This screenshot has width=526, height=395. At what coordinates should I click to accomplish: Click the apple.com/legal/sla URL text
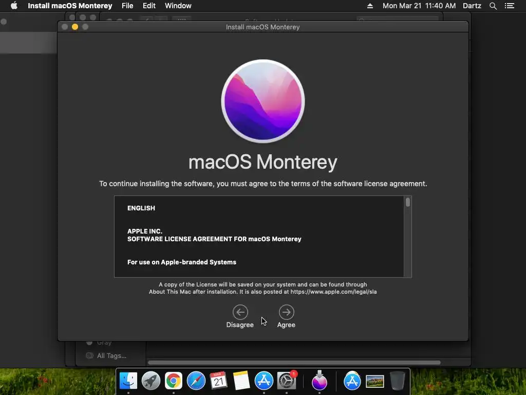pyautogui.click(x=333, y=292)
